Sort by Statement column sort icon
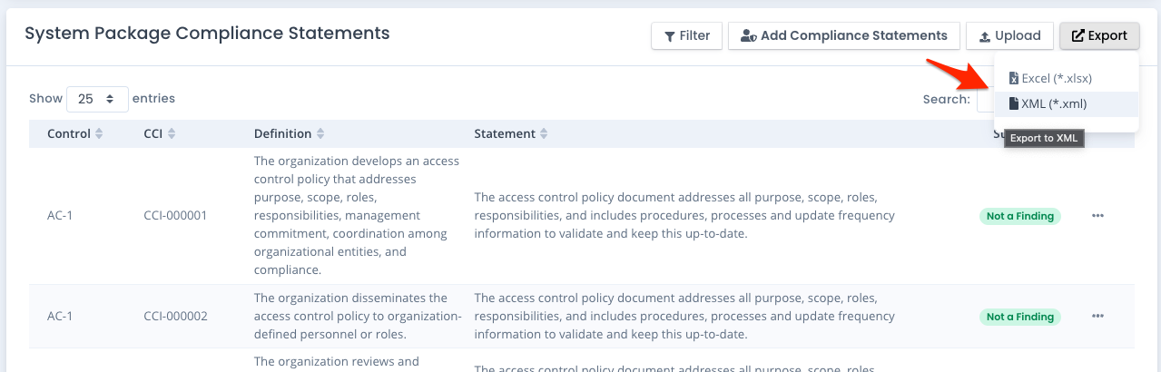Screen dimensions: 1161x372 (x=544, y=133)
